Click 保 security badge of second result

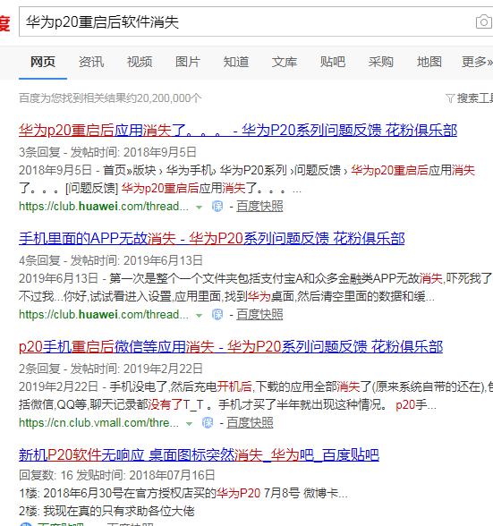[217, 315]
